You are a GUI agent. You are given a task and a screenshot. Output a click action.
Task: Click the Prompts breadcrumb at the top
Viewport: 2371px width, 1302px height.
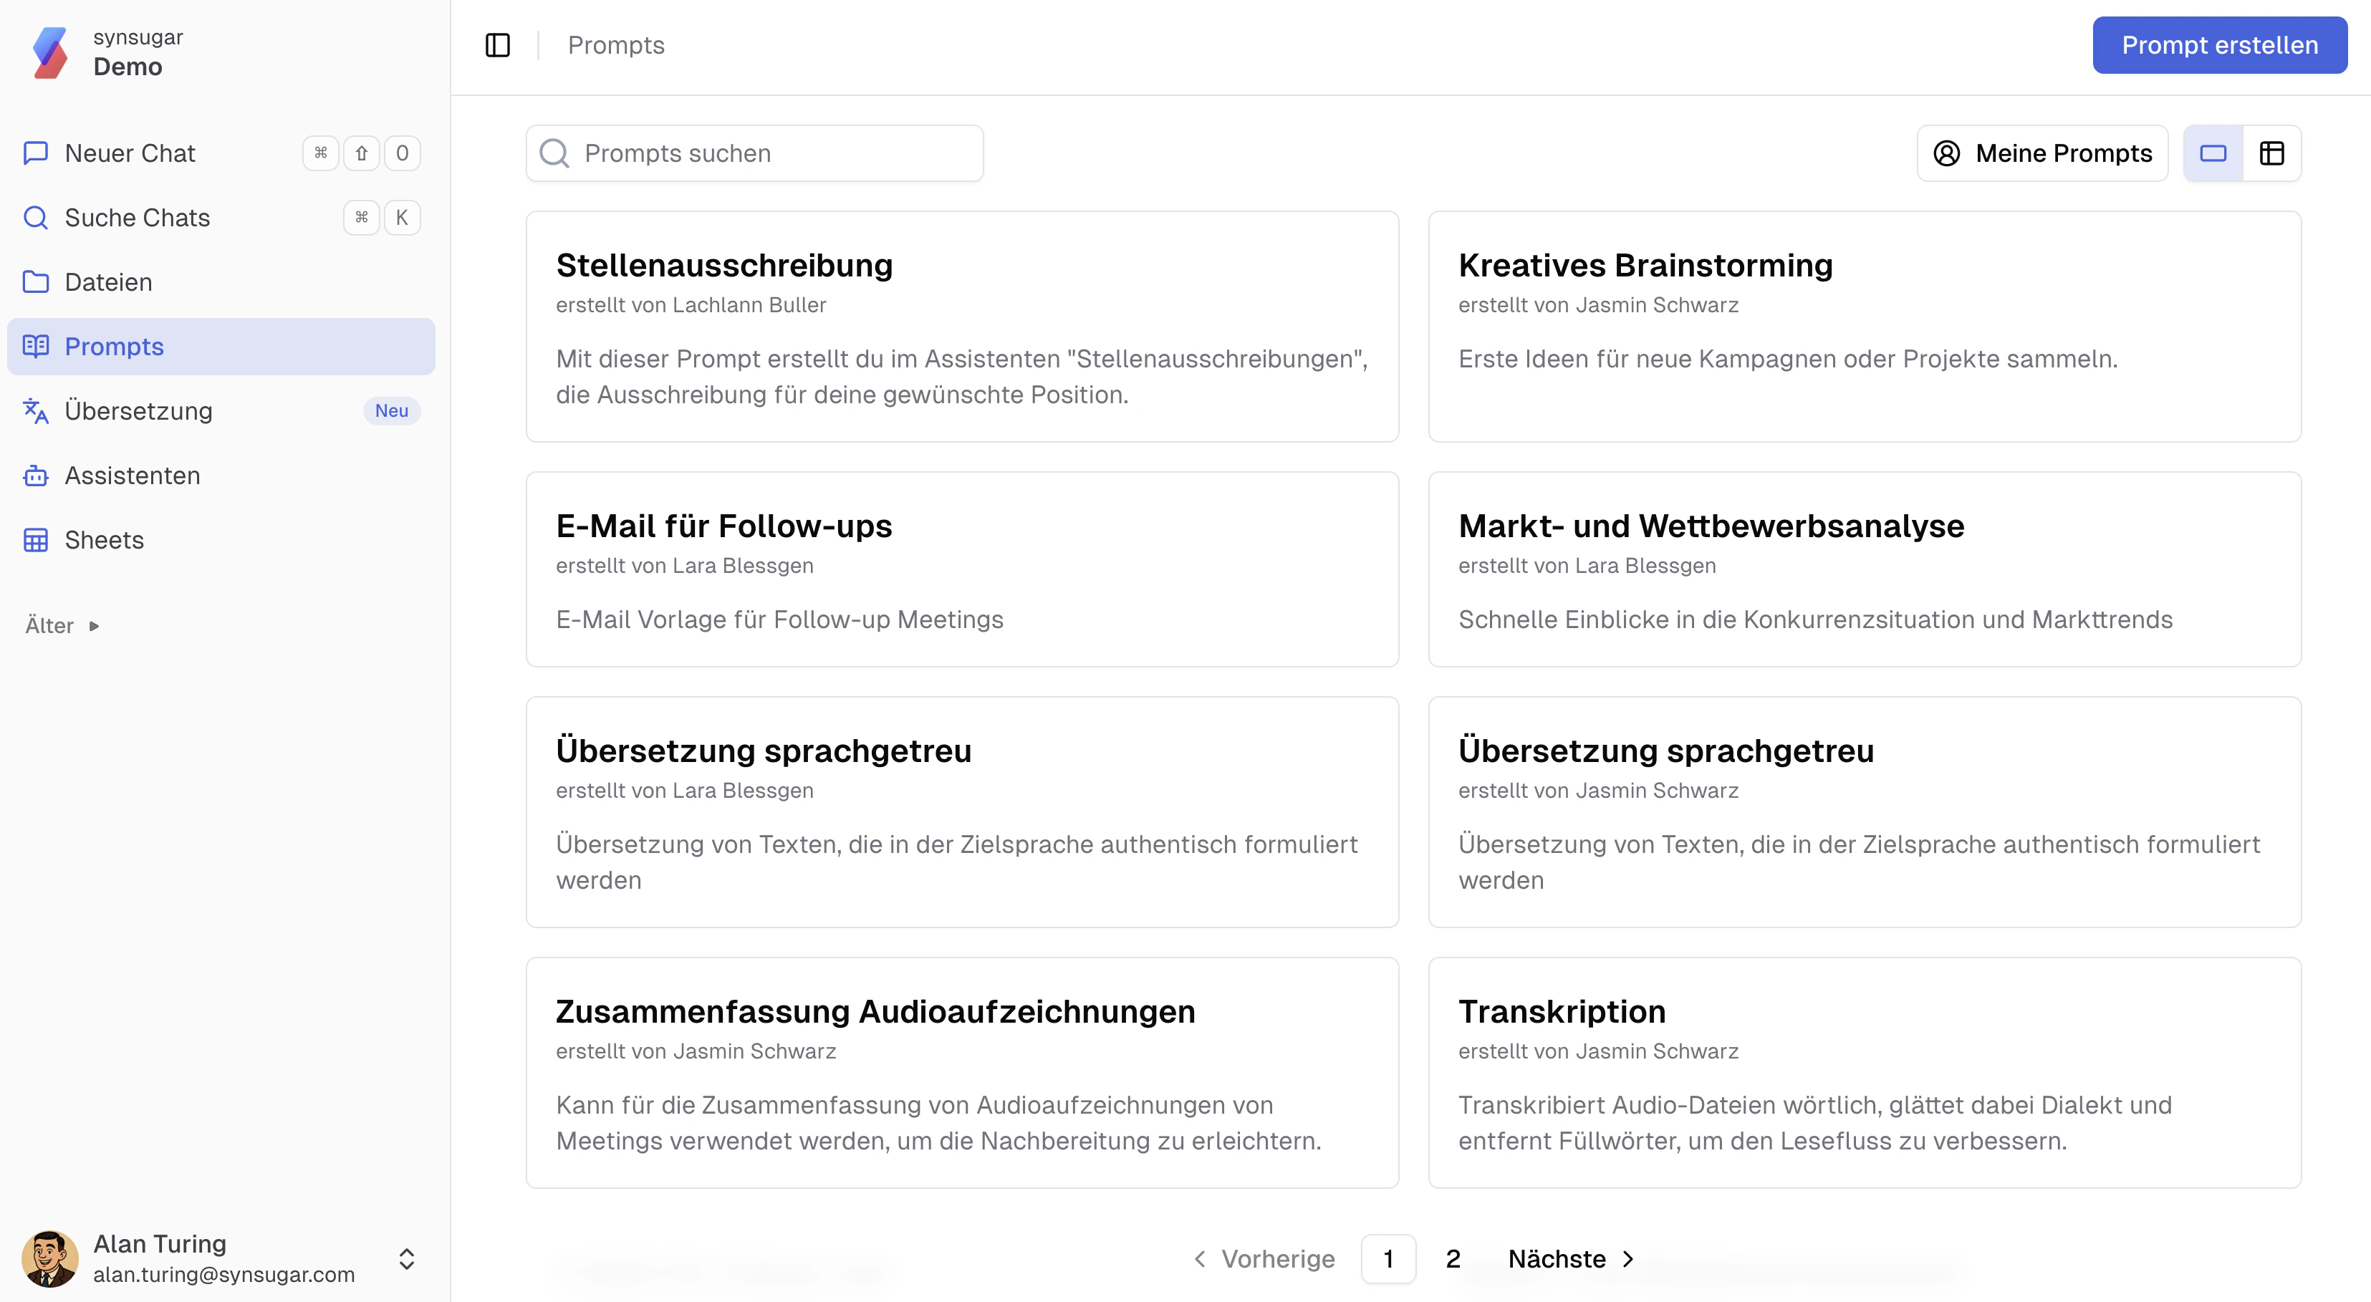pos(615,44)
